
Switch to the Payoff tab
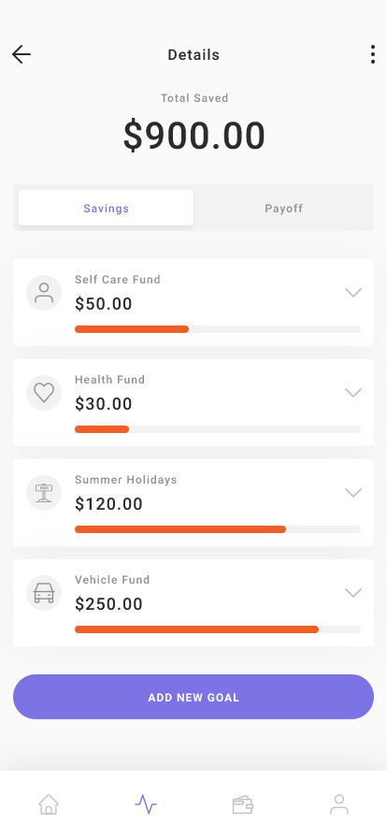(284, 208)
